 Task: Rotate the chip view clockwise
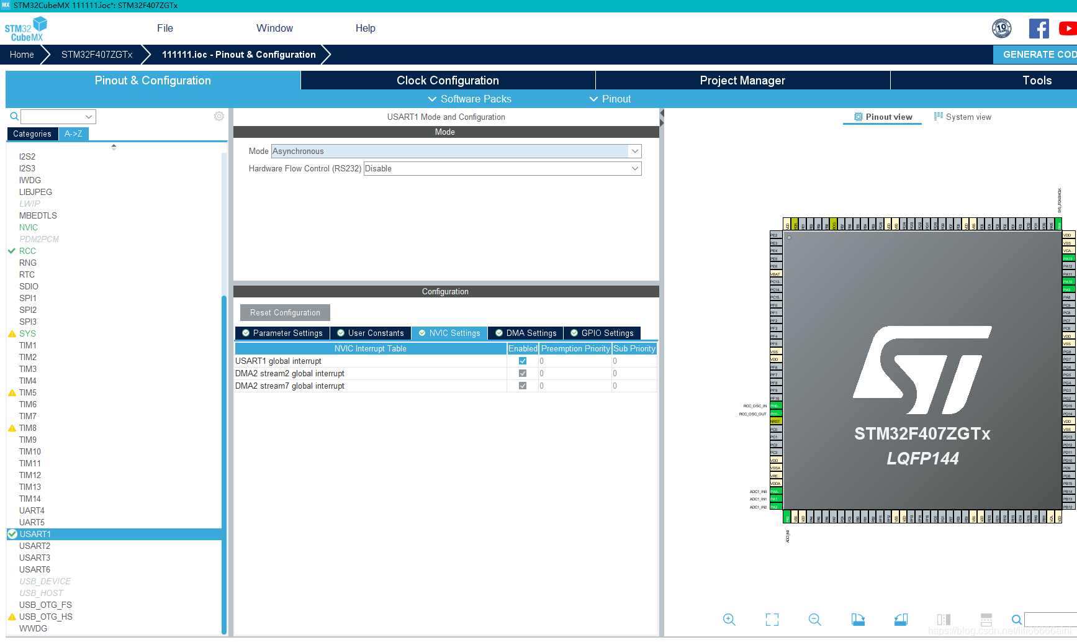pos(858,620)
